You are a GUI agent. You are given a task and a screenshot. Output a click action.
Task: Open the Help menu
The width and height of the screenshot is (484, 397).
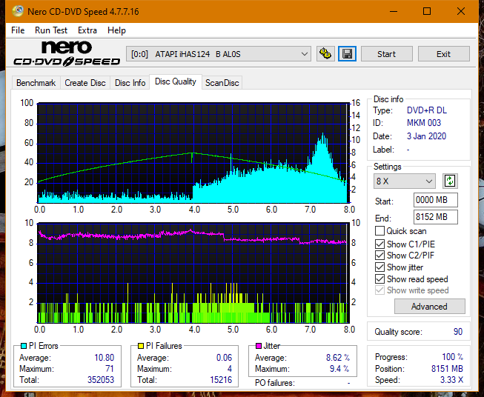116,30
